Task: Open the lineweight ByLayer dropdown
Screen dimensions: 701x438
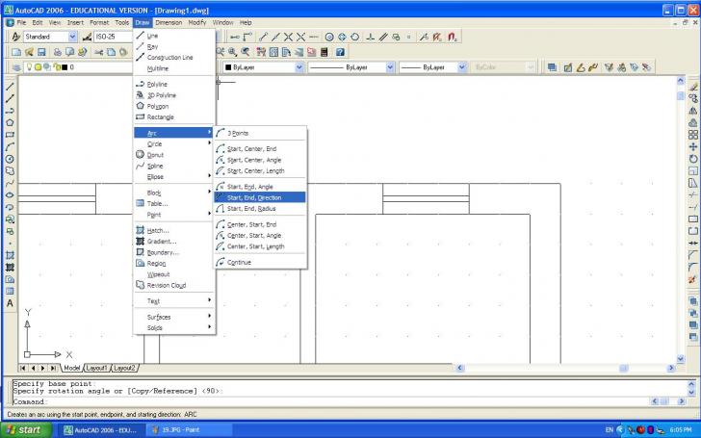Action: (x=462, y=67)
